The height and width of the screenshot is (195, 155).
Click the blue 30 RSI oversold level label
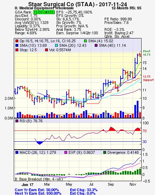click(144, 142)
